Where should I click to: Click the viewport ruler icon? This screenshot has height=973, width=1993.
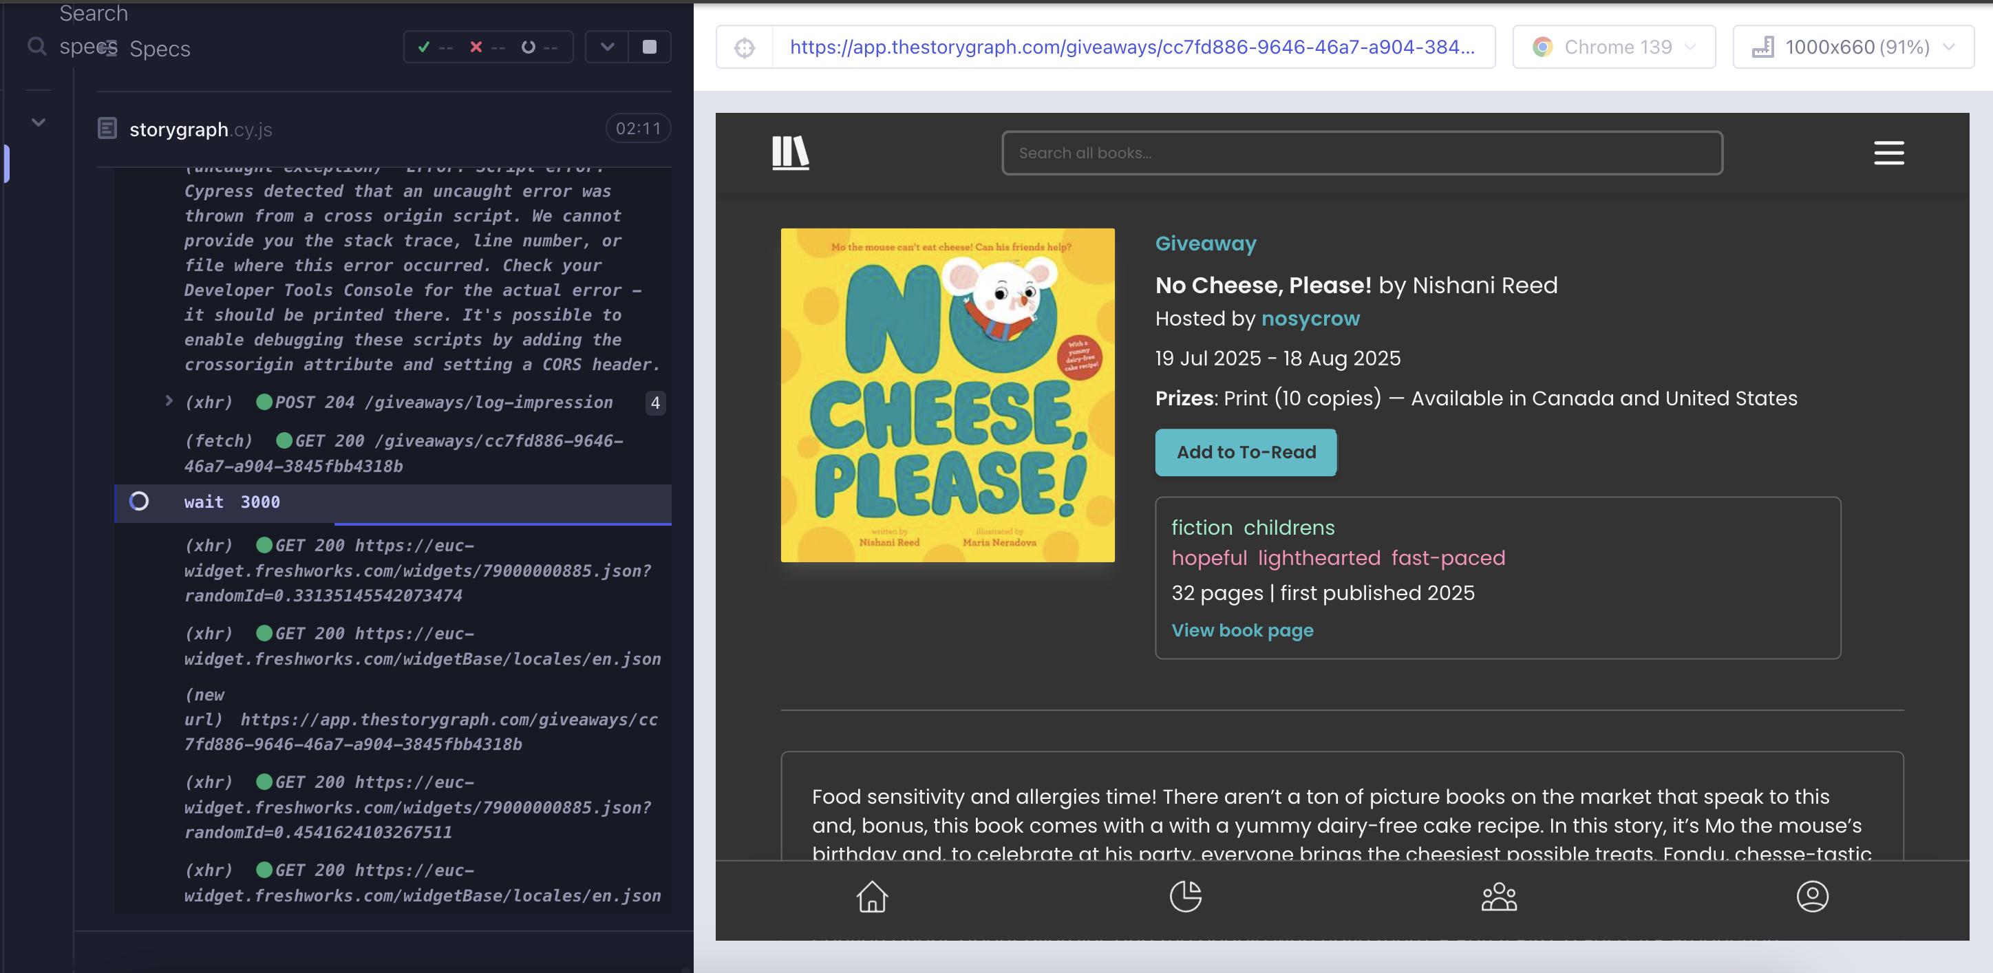1763,47
